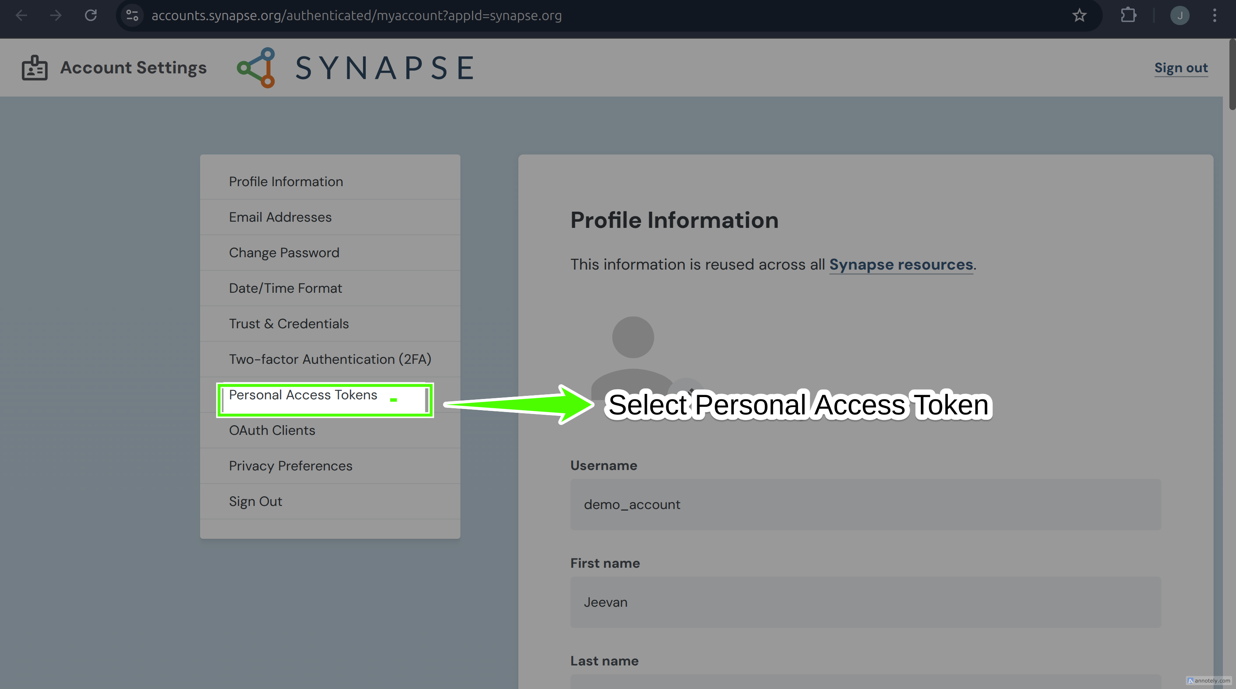Viewport: 1236px width, 689px height.
Task: Follow the Synapse resources link
Action: click(x=901, y=265)
